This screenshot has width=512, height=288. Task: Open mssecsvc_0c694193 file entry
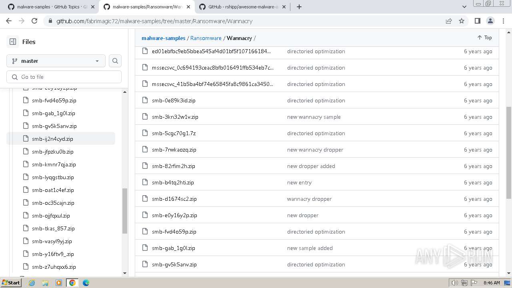click(x=213, y=68)
